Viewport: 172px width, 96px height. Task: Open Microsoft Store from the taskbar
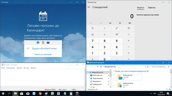[x=22, y=93]
